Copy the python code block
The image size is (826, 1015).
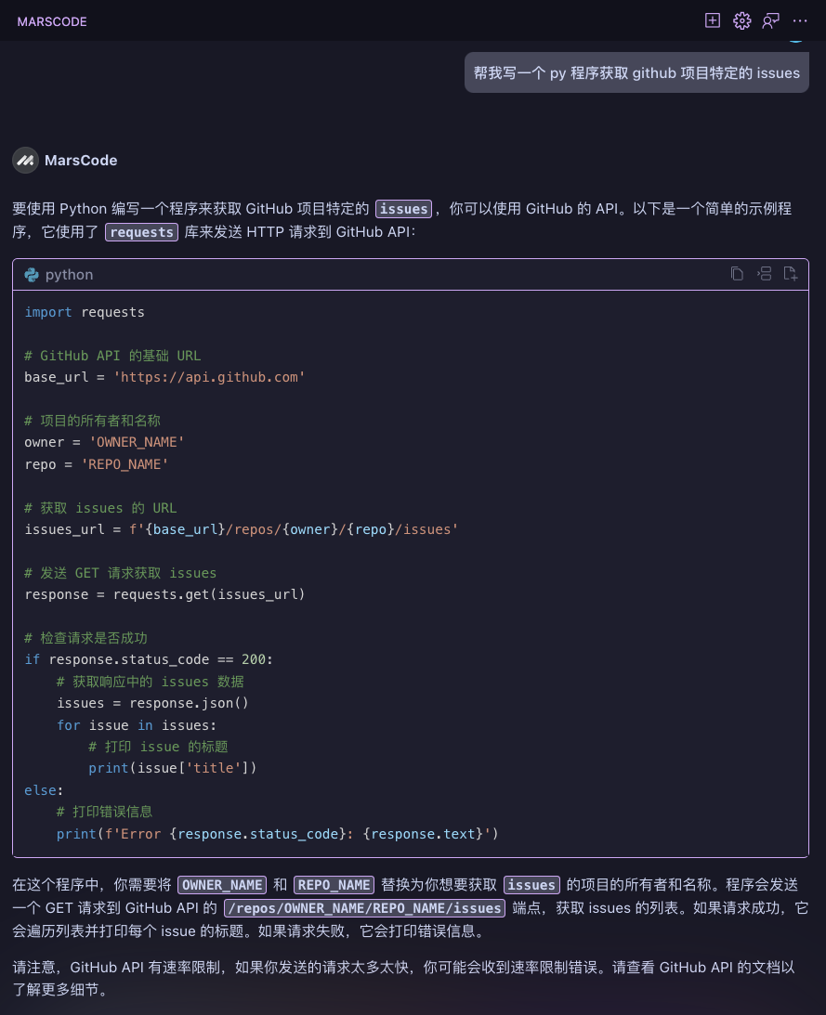click(737, 274)
